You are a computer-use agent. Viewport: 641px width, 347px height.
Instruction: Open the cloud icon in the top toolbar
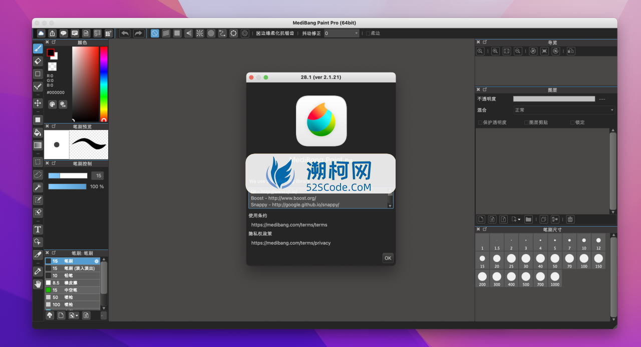point(41,33)
